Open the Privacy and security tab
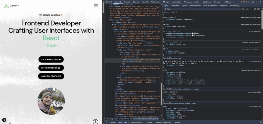The height and width of the screenshot is (124, 263). tap(191, 2)
